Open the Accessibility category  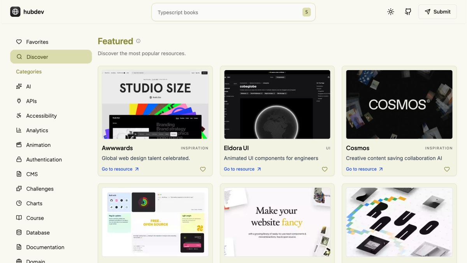pyautogui.click(x=51, y=116)
